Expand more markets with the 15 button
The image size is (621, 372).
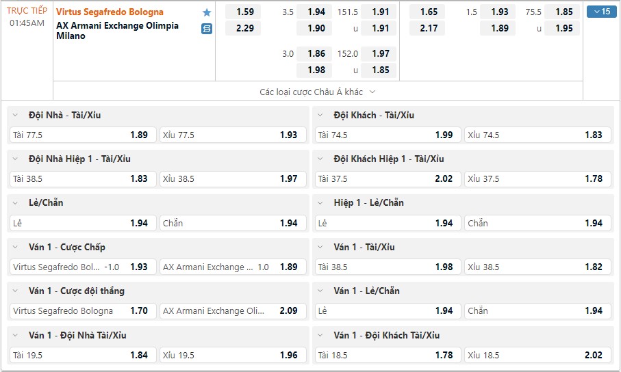[x=602, y=12]
